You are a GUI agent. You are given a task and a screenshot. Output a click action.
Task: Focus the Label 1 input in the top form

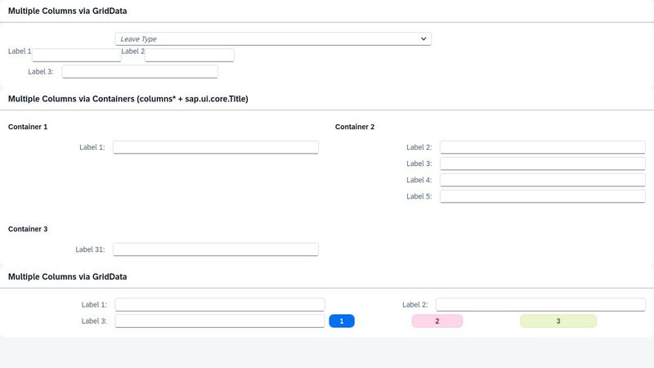[x=77, y=55]
